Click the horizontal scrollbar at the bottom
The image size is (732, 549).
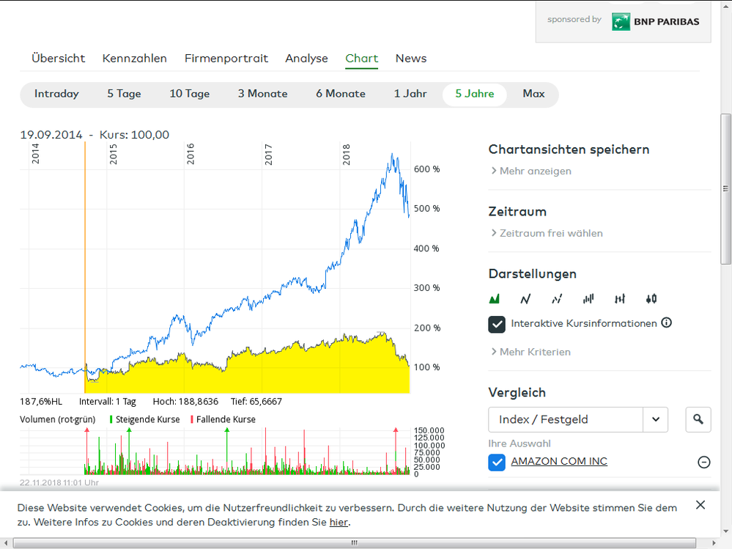(354, 542)
